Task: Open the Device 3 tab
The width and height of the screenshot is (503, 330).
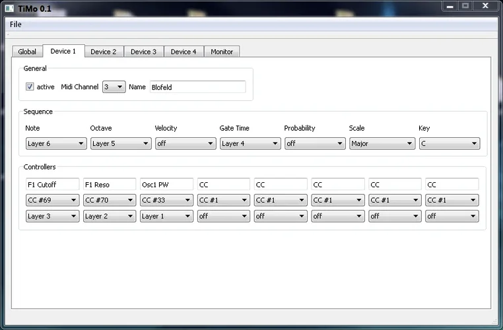Action: tap(143, 51)
